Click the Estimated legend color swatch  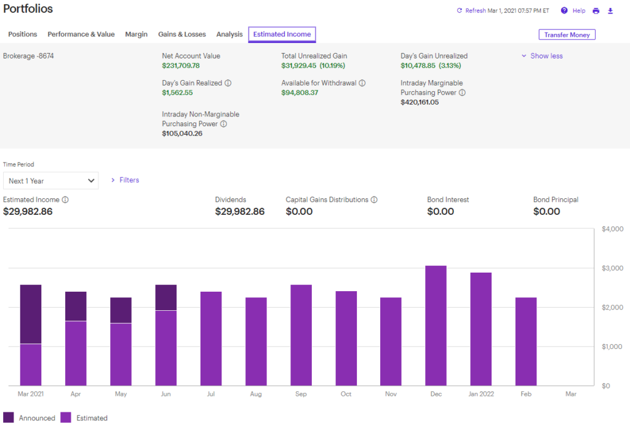pos(65,418)
